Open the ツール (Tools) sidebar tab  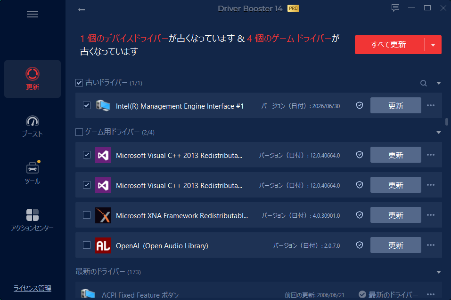[x=33, y=172]
